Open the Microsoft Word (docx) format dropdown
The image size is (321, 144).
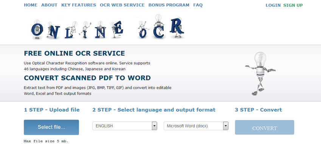click(x=196, y=126)
